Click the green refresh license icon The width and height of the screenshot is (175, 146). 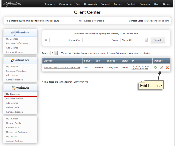pyautogui.click(x=155, y=67)
